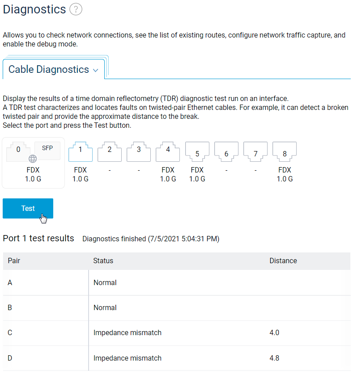Select port 7 connector icon
Image resolution: width=353 pixels, height=374 pixels.
255,152
